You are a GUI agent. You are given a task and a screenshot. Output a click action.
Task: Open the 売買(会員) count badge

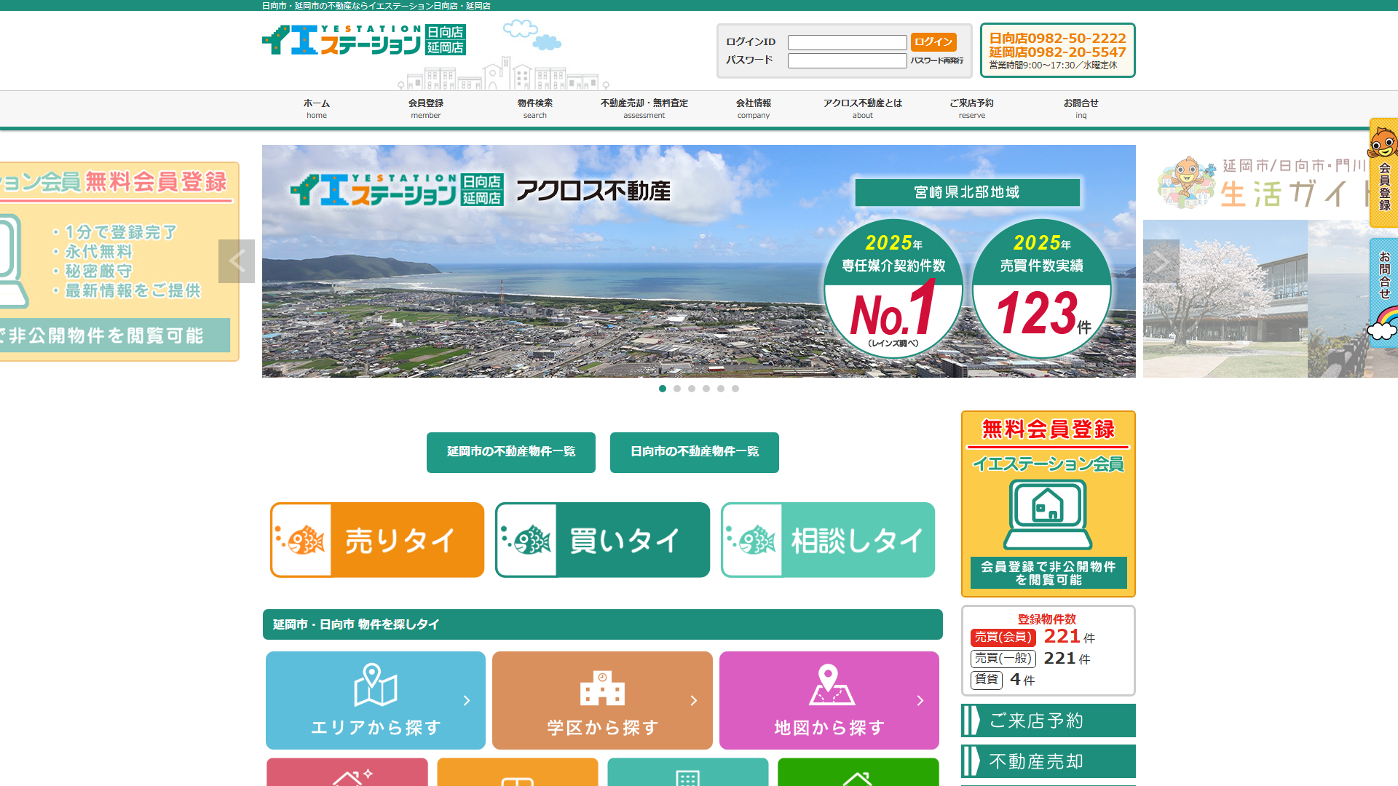[x=1003, y=638]
